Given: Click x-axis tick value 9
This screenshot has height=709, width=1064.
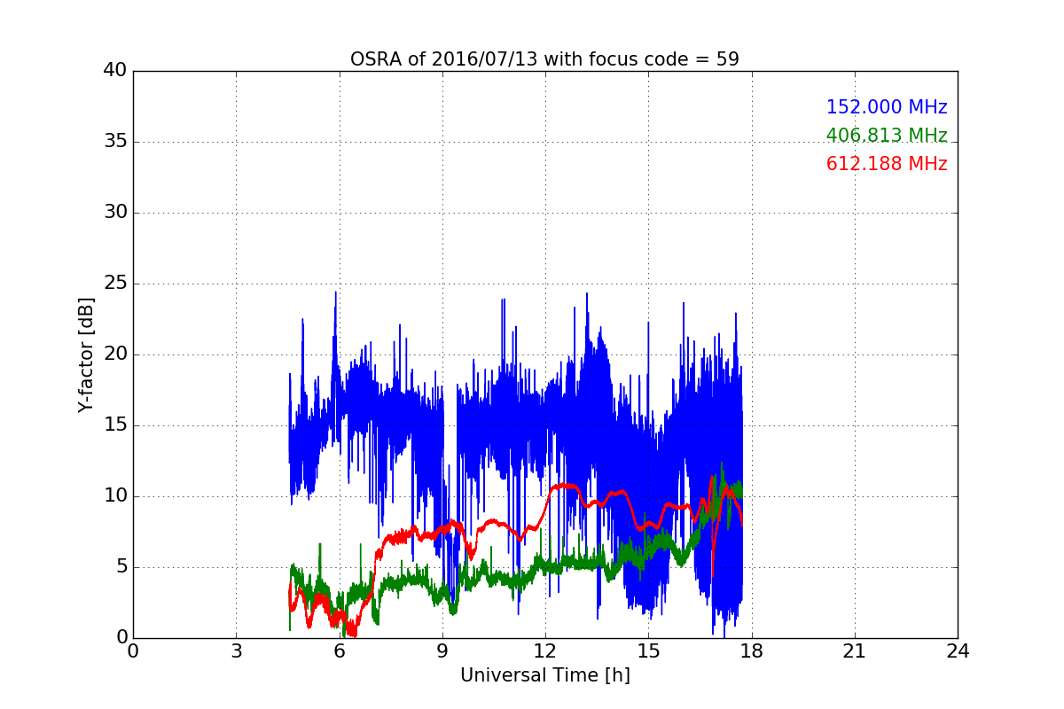Looking at the screenshot, I should coord(442,651).
